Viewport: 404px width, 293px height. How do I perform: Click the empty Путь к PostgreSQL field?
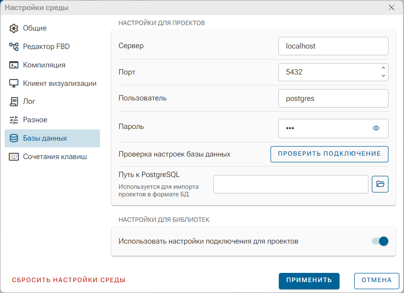pyautogui.click(x=291, y=184)
